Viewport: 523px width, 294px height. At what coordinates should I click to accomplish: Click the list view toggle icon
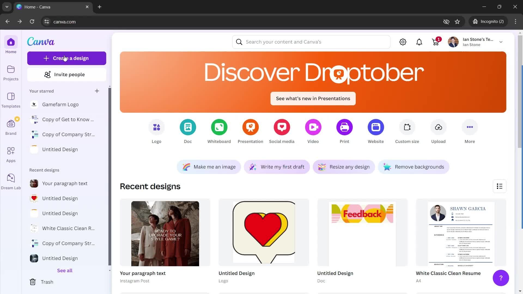[500, 186]
